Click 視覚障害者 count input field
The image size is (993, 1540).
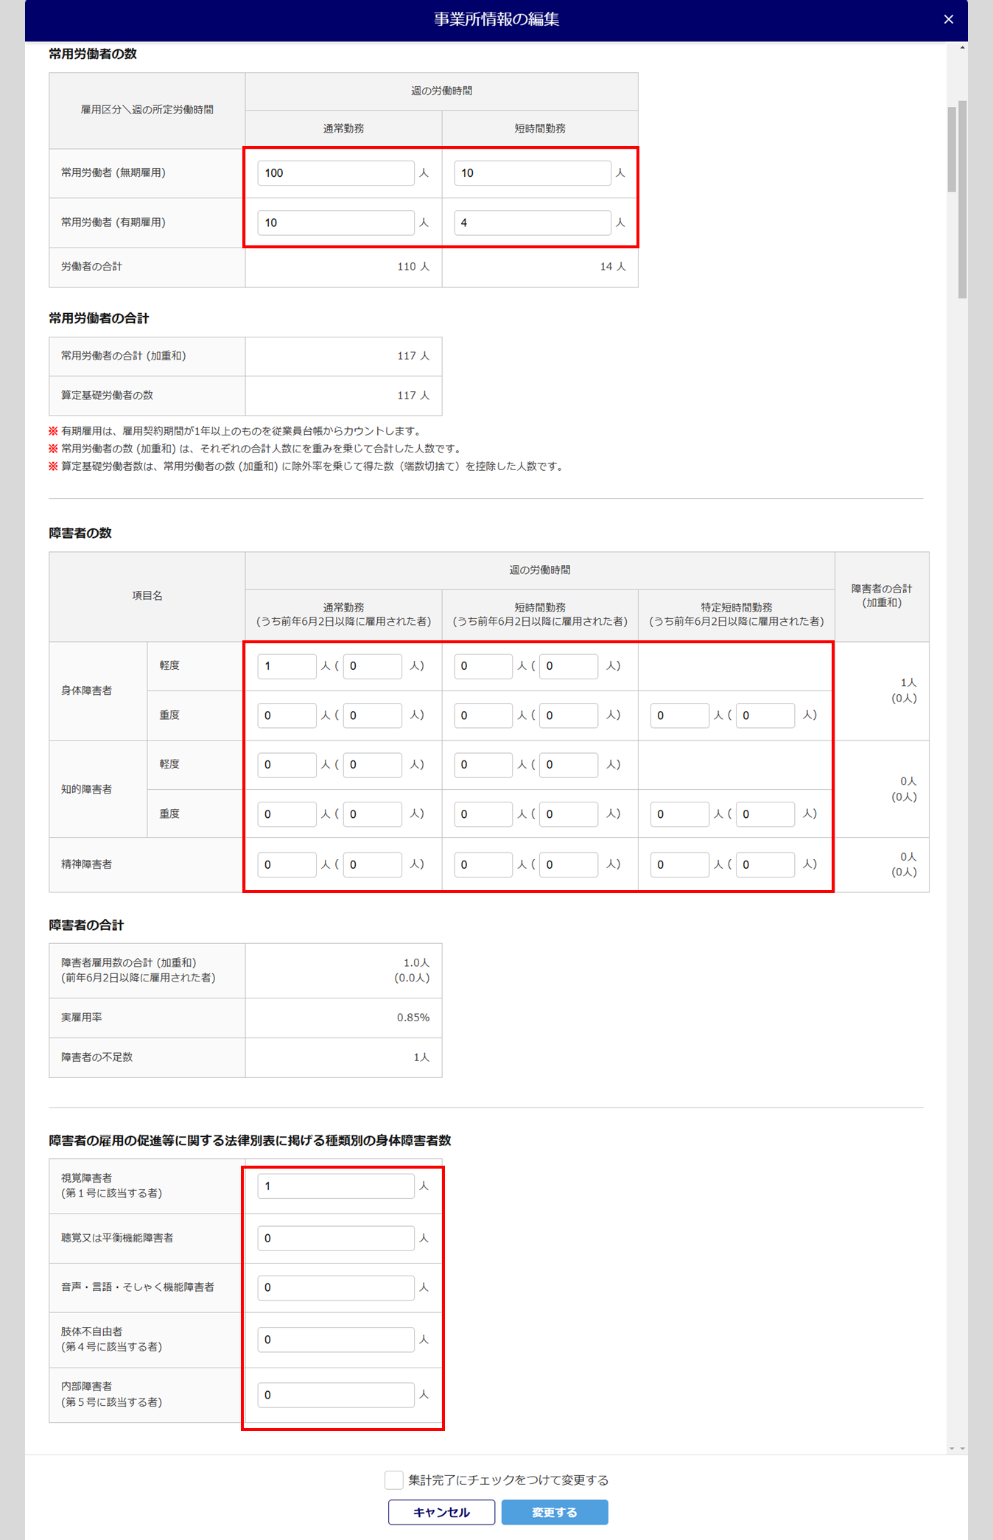336,1186
